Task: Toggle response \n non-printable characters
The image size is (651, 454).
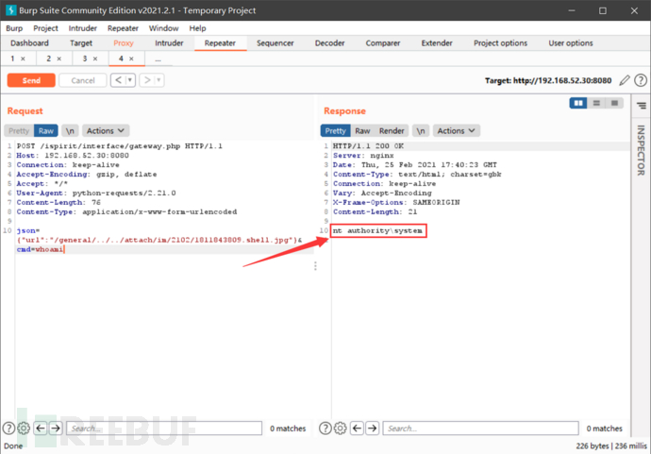Action: tap(421, 130)
